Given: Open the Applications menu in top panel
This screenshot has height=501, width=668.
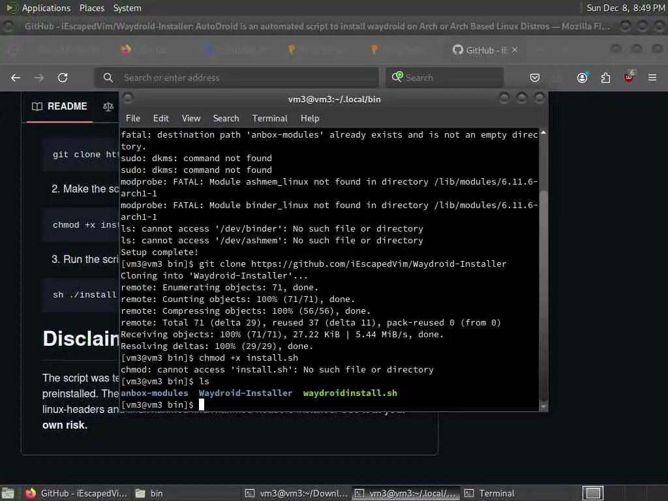Looking at the screenshot, I should click(x=46, y=8).
